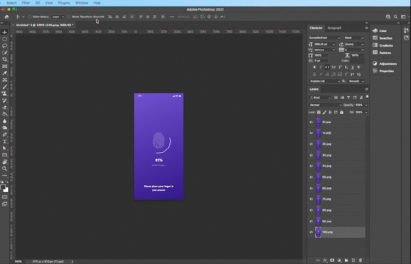Viewport: 411px width, 264px height.
Task: Hide the 01.png layer
Action: [311, 122]
